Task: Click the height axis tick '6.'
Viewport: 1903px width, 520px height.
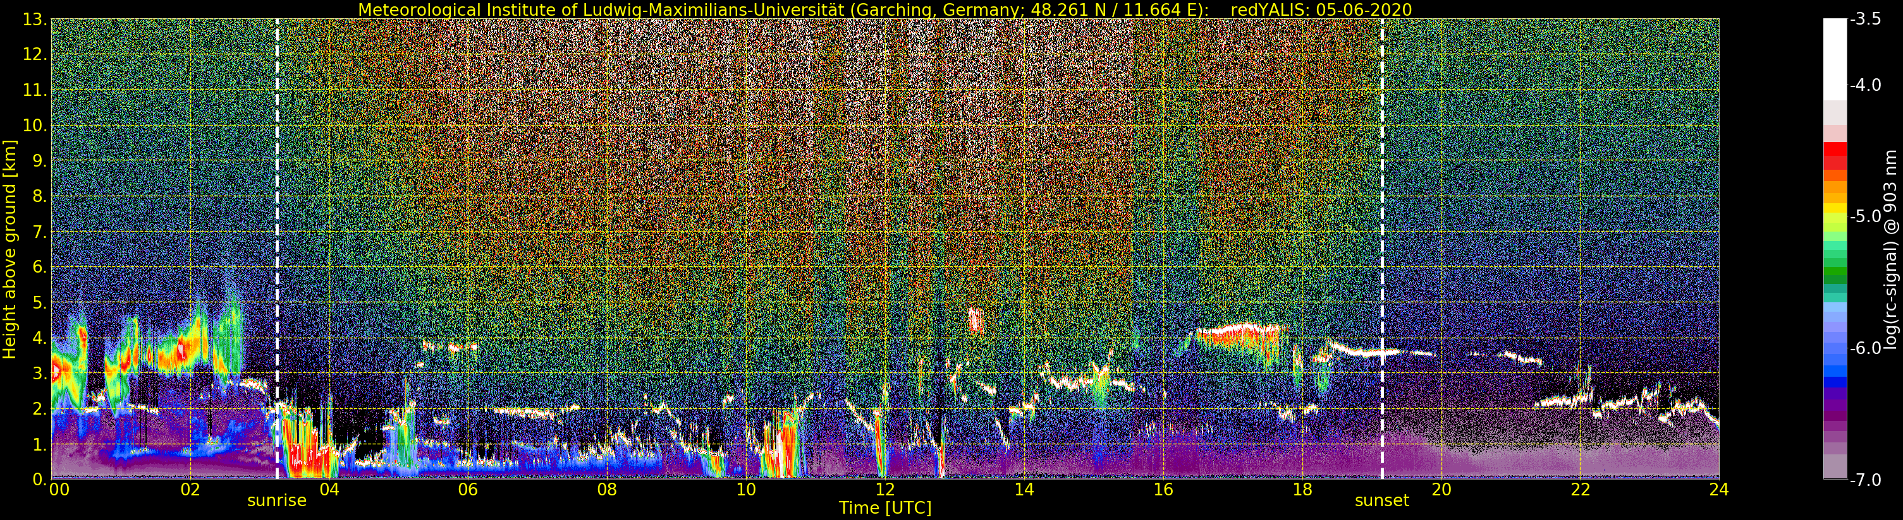Action: click(x=40, y=267)
